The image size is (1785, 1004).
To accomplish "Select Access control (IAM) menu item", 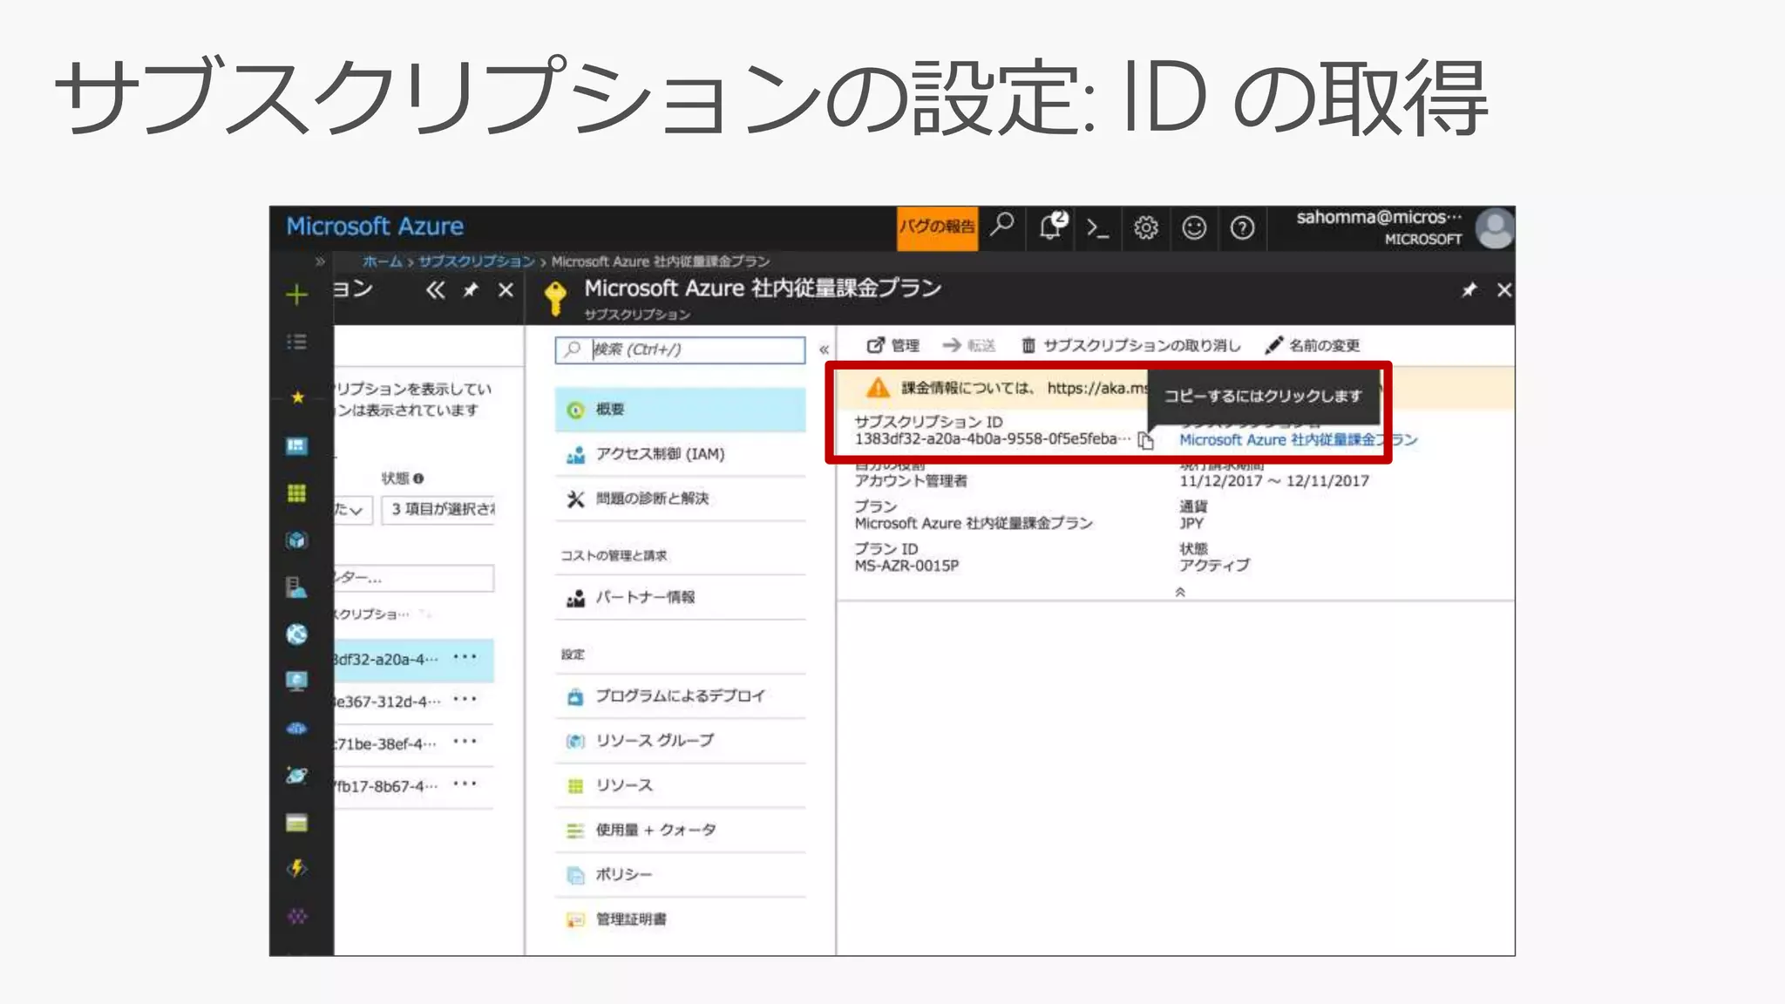I will [660, 454].
